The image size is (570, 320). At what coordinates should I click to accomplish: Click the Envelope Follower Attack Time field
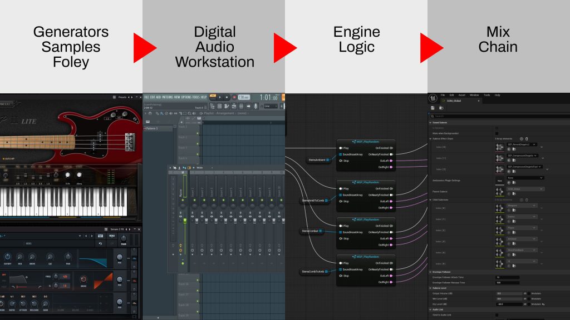508,277
